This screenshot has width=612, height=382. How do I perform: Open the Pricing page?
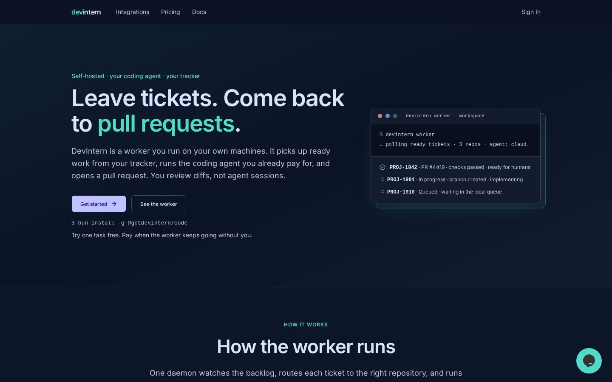coord(170,12)
